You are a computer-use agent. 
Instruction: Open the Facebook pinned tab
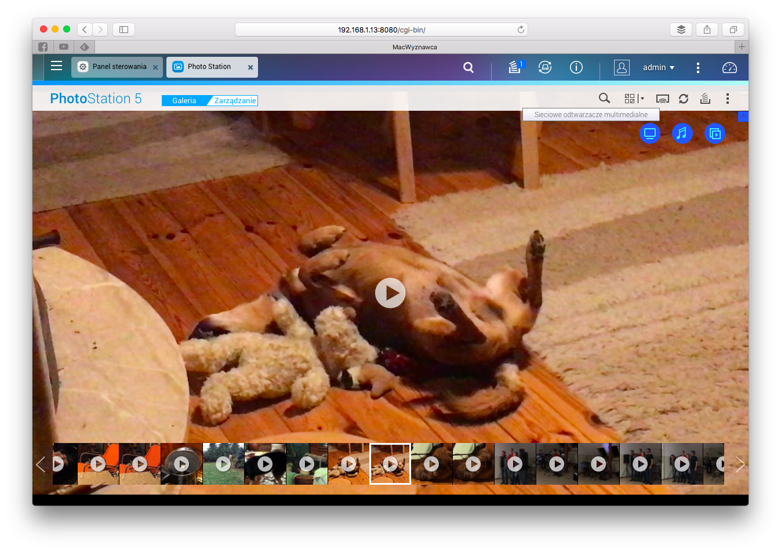(x=43, y=47)
